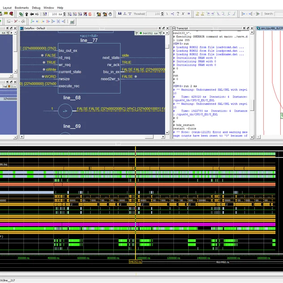Click the question mark icon beside threshold
283x283 pixels.
pyautogui.click(x=178, y=13)
